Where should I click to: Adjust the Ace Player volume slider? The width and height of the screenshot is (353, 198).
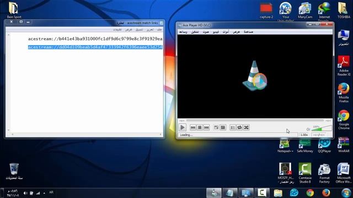coord(322,128)
